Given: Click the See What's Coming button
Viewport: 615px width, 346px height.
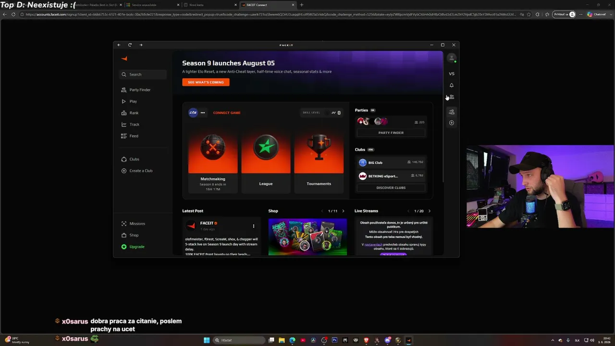Looking at the screenshot, I should point(206,82).
